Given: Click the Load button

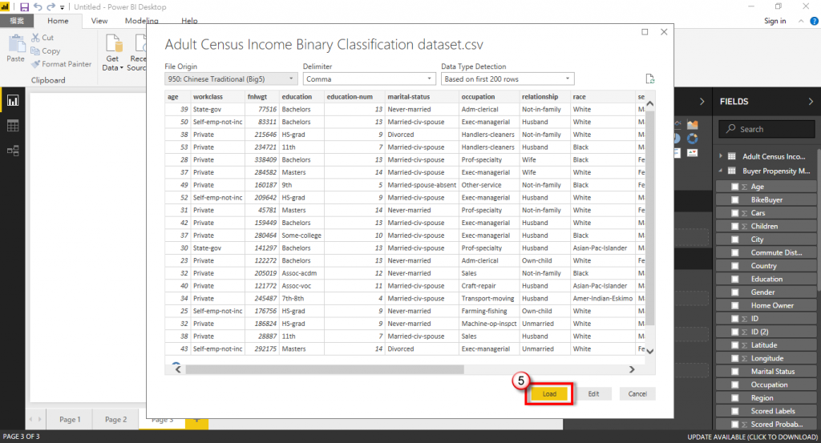Looking at the screenshot, I should point(549,394).
